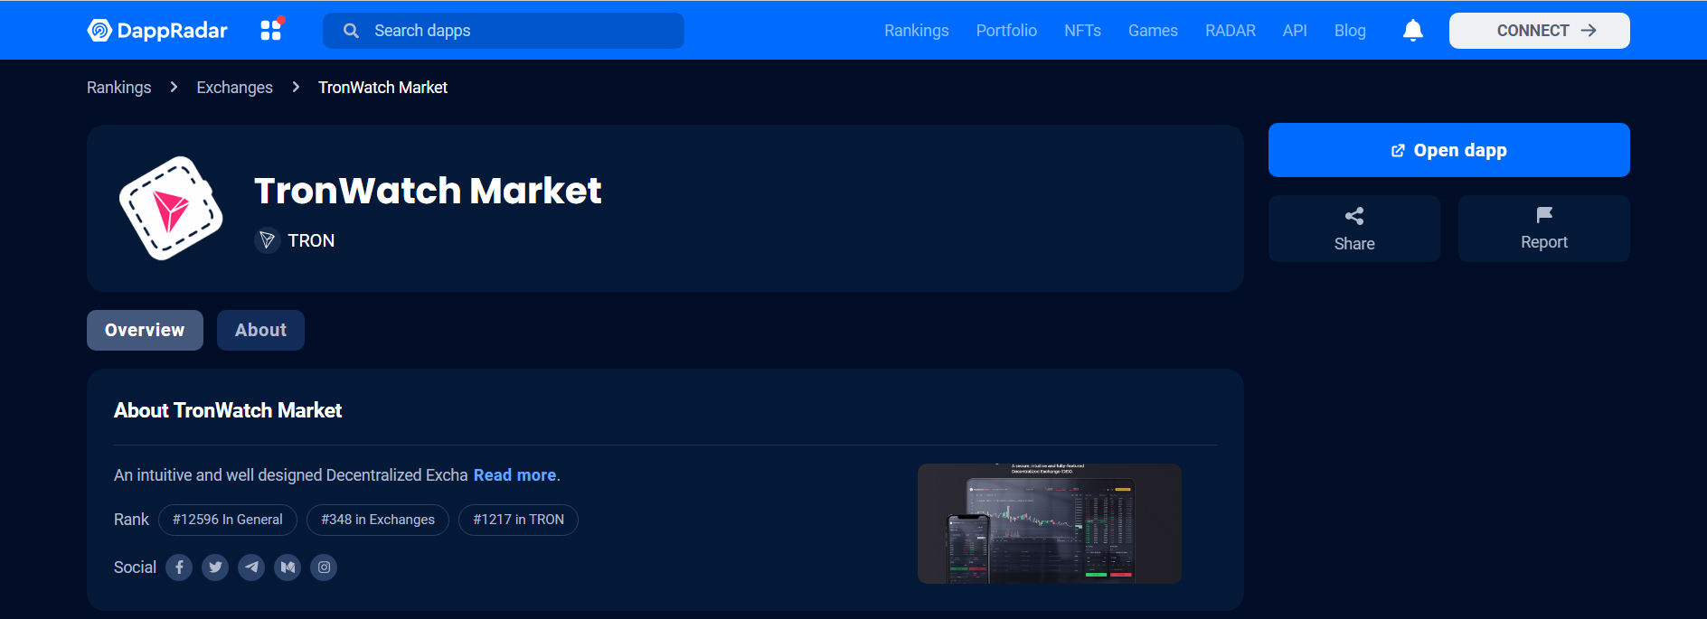Click the search magnifier icon
1707x619 pixels.
coord(351,31)
